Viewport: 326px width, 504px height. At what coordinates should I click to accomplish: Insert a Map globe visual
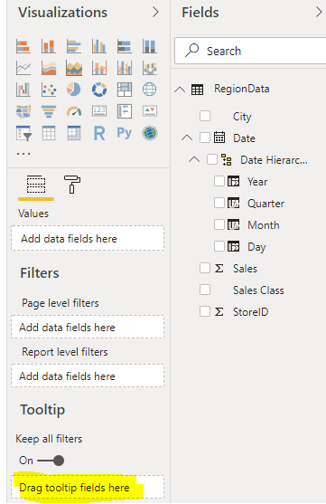point(150,90)
